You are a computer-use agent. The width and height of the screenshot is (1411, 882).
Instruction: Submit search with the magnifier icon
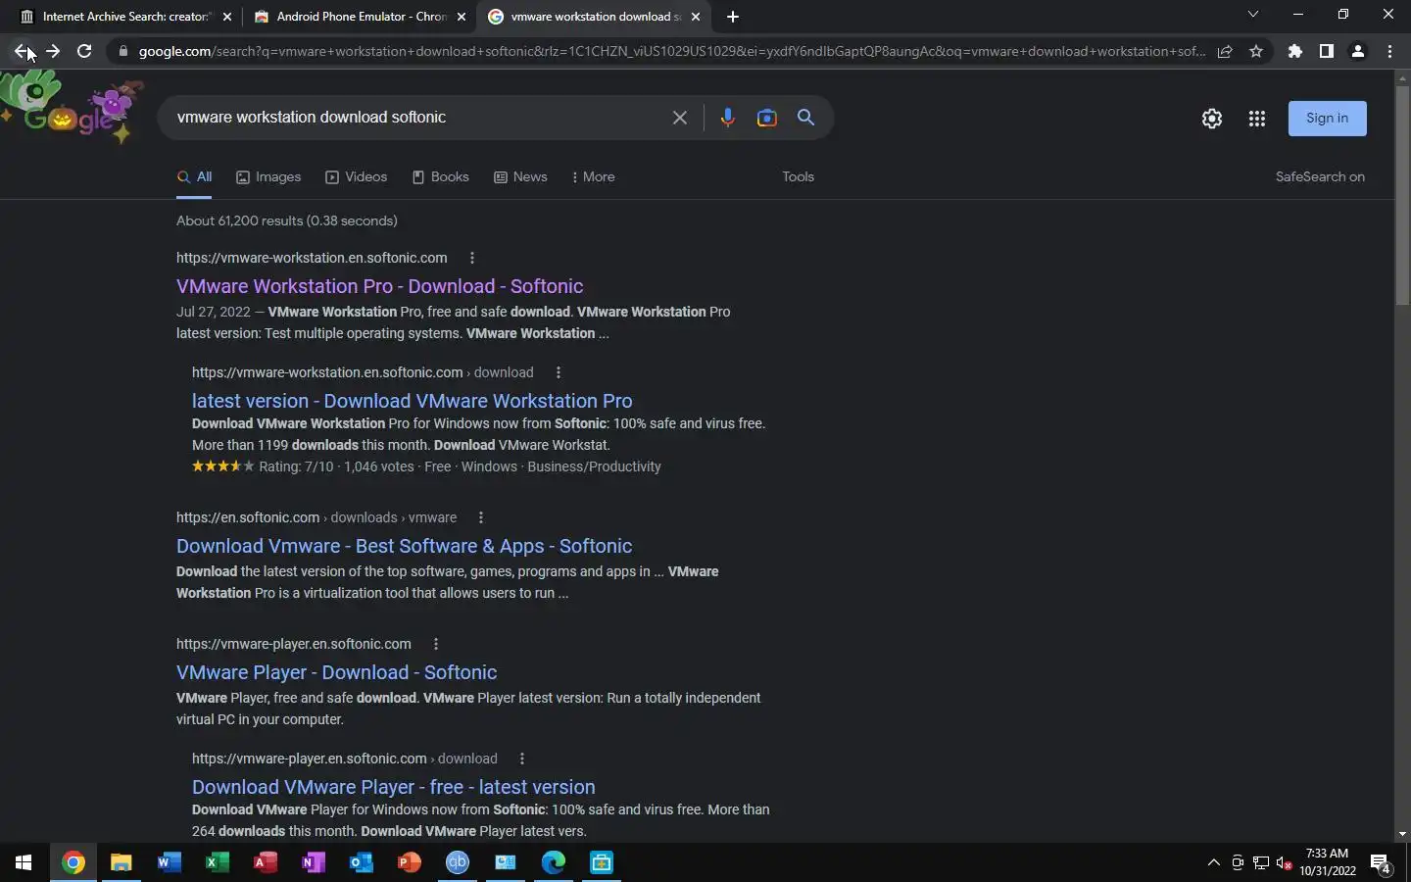[806, 118]
